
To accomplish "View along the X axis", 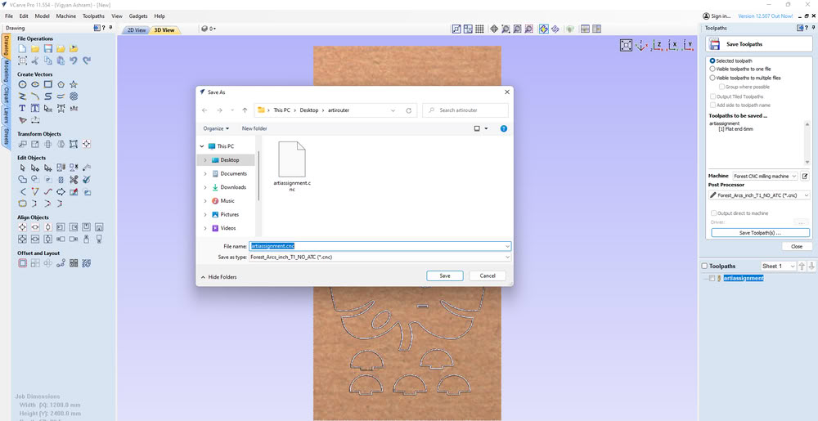I will coord(673,45).
